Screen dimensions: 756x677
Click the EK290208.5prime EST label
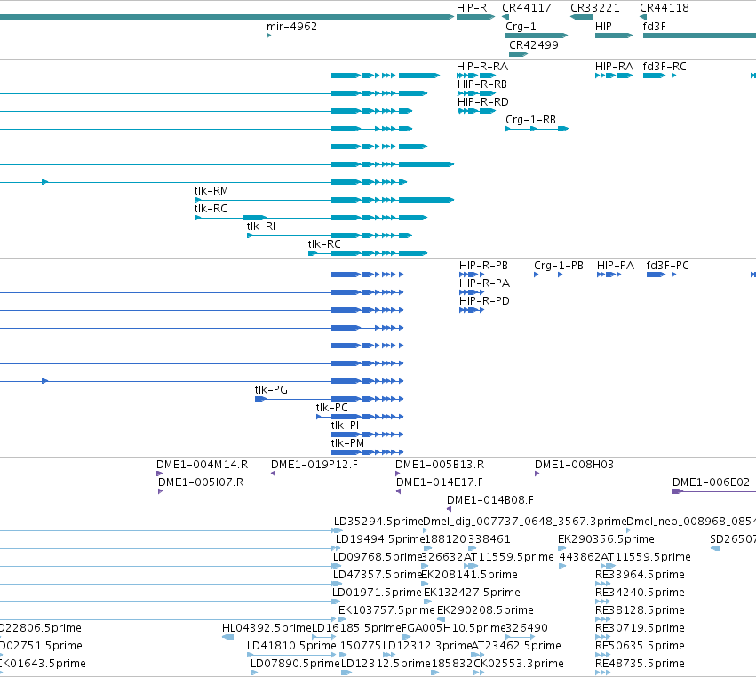coord(486,611)
